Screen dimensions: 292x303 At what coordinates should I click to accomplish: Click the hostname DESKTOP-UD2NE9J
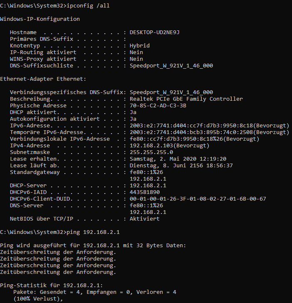154,32
